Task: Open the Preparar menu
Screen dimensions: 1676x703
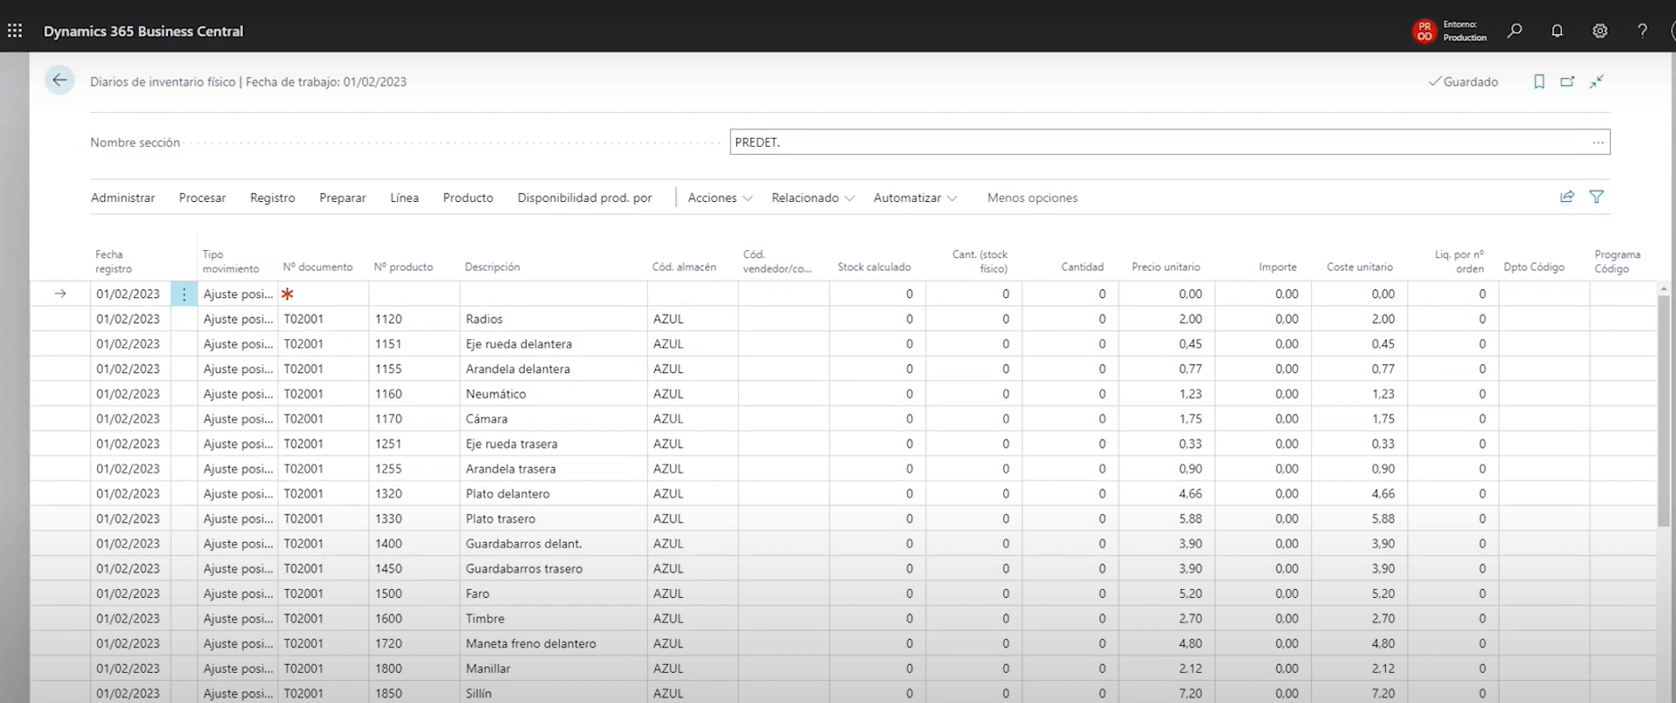Action: coord(343,198)
